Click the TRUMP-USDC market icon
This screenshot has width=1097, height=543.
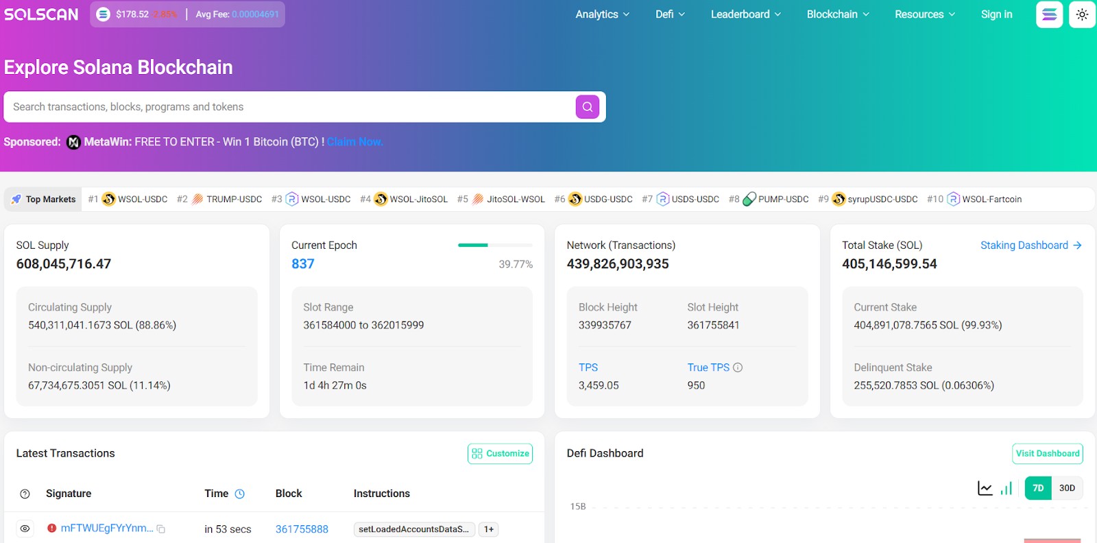click(197, 200)
